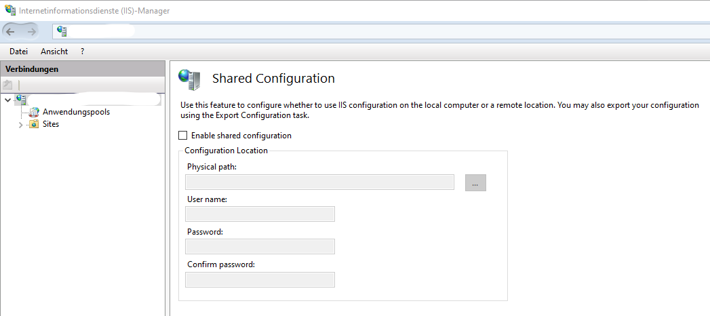710x316 pixels.
Task: Click the IIS Manager title bar icon
Action: point(8,10)
